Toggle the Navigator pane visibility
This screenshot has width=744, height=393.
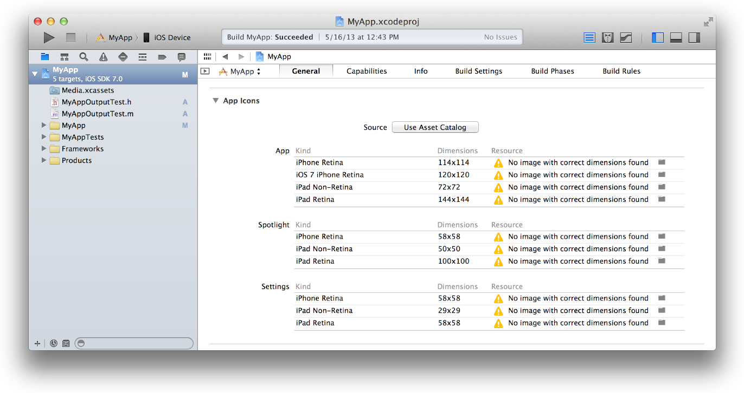658,37
